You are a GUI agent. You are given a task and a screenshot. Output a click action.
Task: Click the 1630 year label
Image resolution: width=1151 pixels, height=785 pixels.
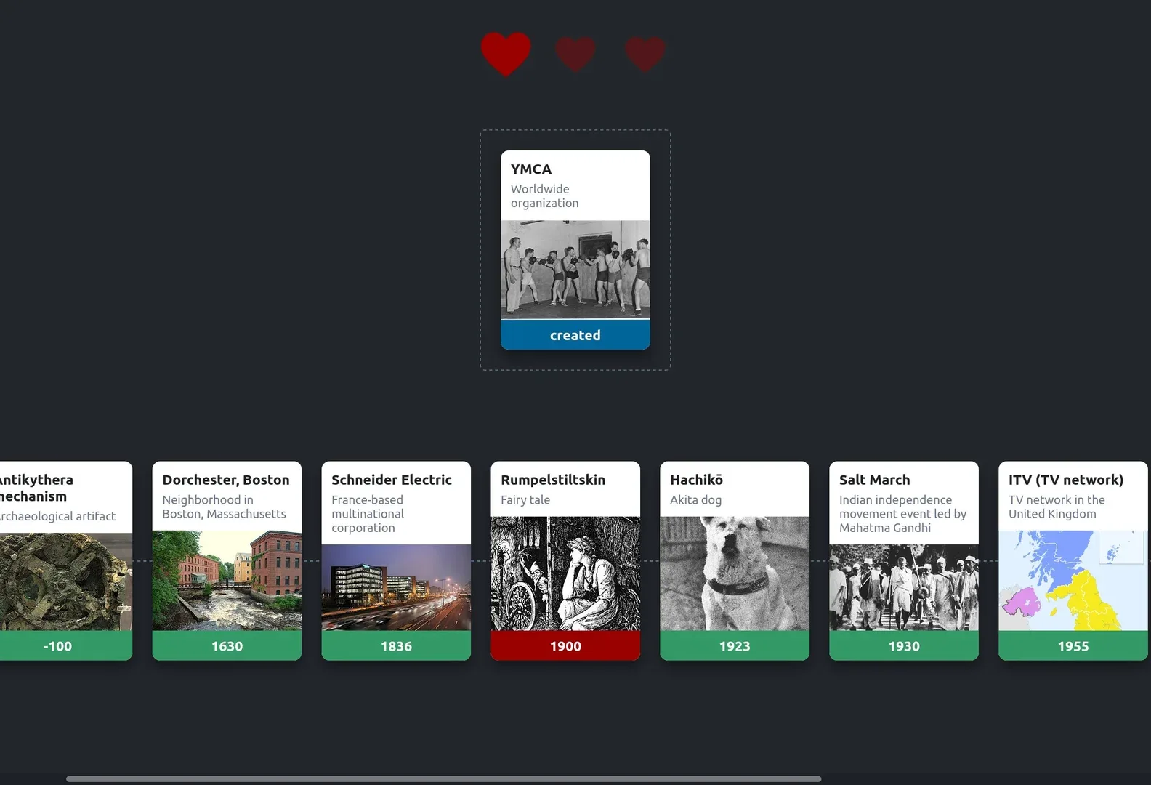[227, 646]
